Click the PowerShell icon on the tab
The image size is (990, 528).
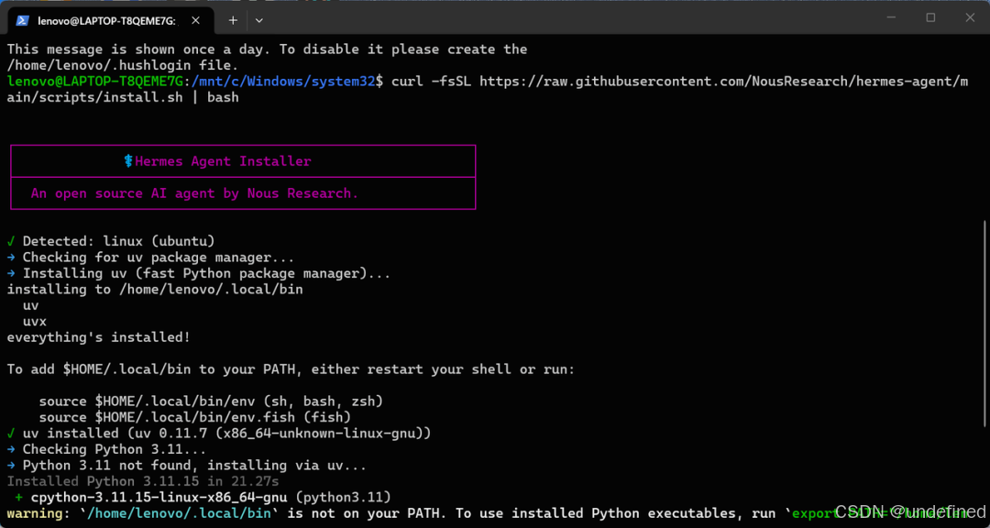tap(22, 20)
